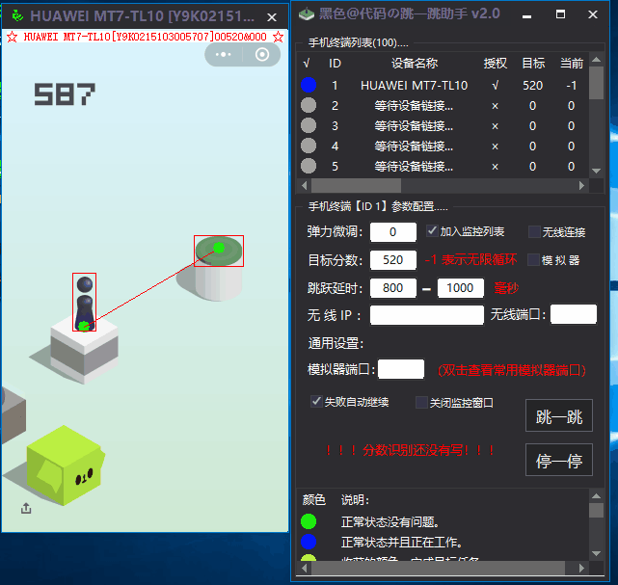The width and height of the screenshot is (618, 585).
Task: Tap the mini-program circular close target icon
Action: tap(261, 55)
